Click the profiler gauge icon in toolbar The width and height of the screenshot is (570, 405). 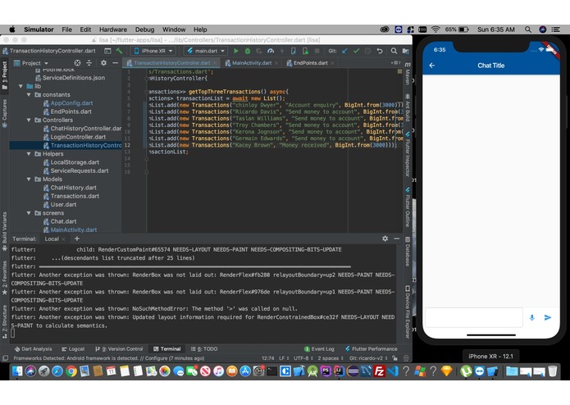pyautogui.click(x=271, y=51)
